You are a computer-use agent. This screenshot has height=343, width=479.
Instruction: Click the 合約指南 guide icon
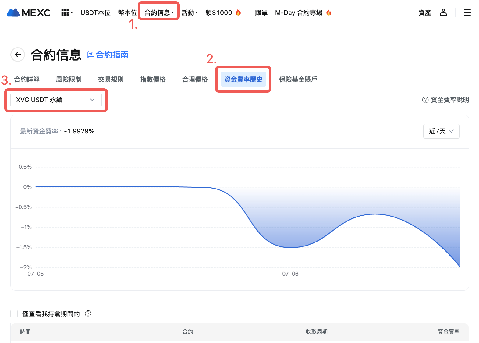pos(91,55)
